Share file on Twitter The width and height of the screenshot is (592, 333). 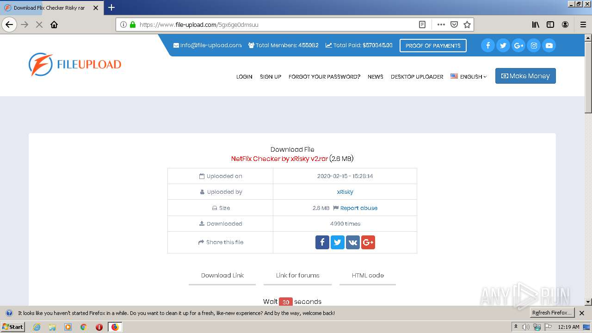pos(338,242)
